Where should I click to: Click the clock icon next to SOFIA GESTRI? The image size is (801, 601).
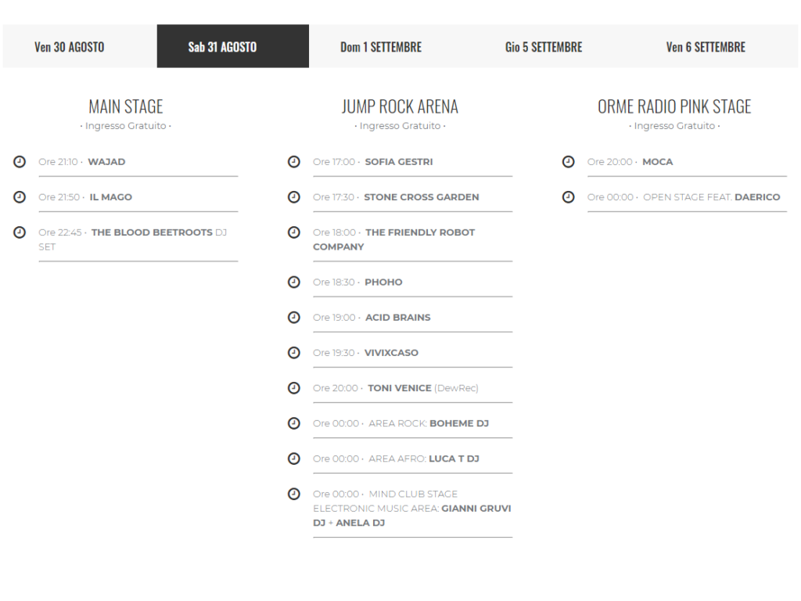pos(294,162)
